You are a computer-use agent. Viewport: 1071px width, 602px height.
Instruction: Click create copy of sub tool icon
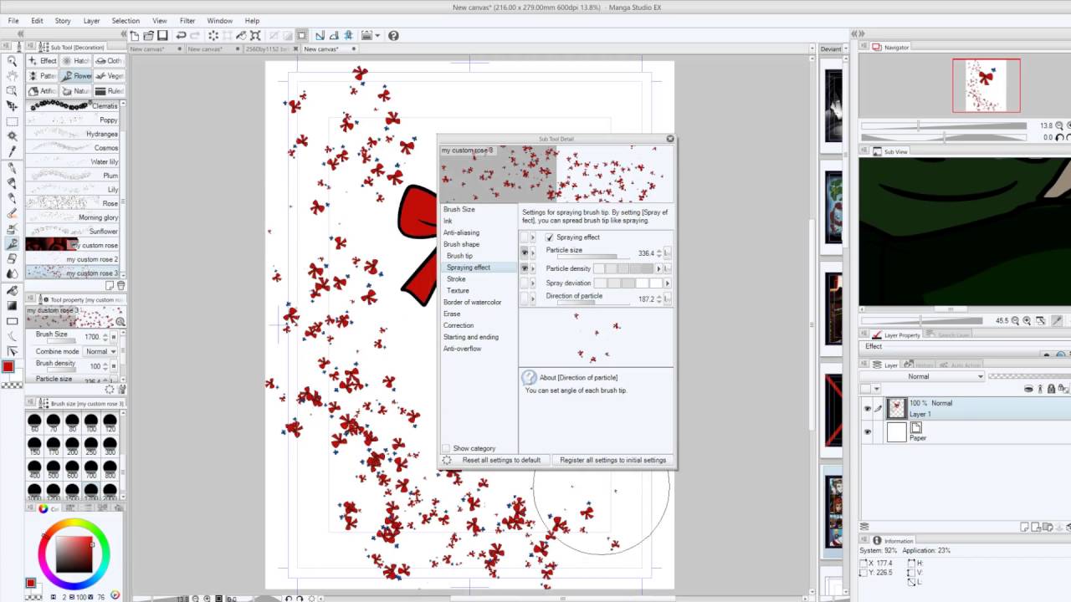pyautogui.click(x=110, y=286)
